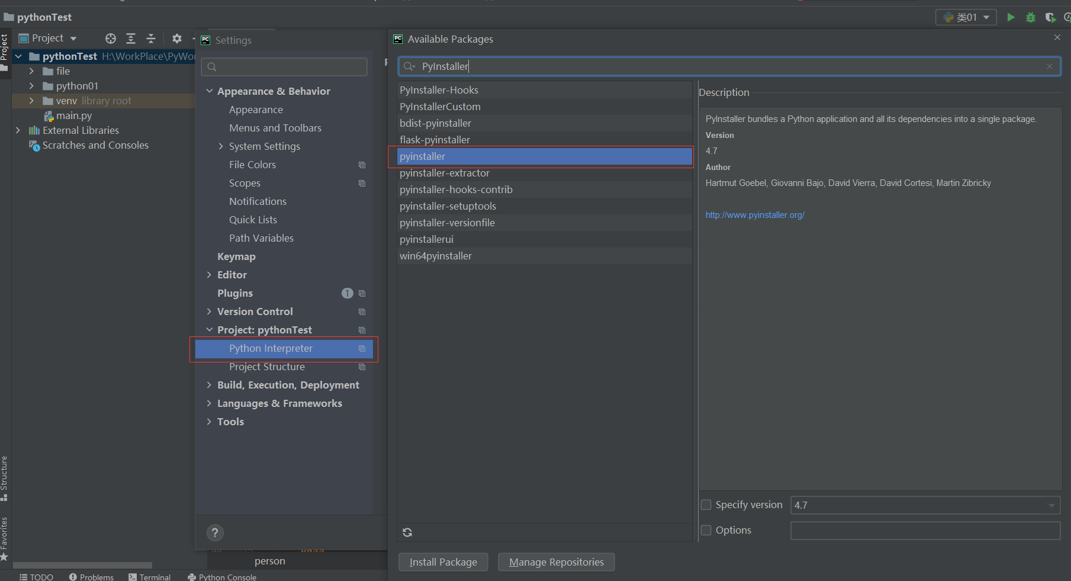Screen dimensions: 1071x581
Task: Click the package search magnifier icon
Action: [409, 66]
